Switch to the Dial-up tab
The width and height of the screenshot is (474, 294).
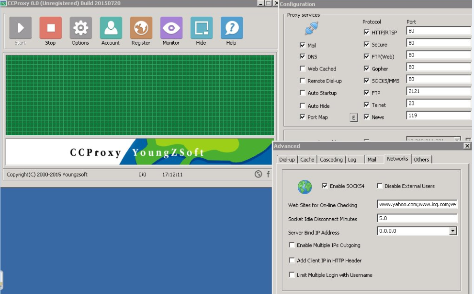click(x=287, y=160)
